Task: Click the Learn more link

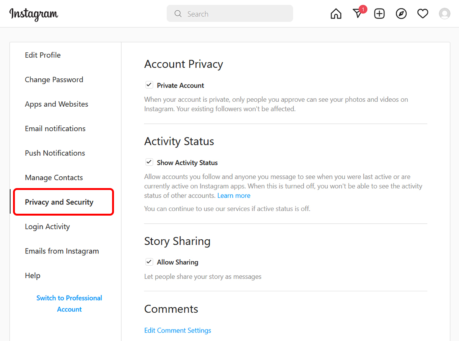Action: tap(234, 195)
